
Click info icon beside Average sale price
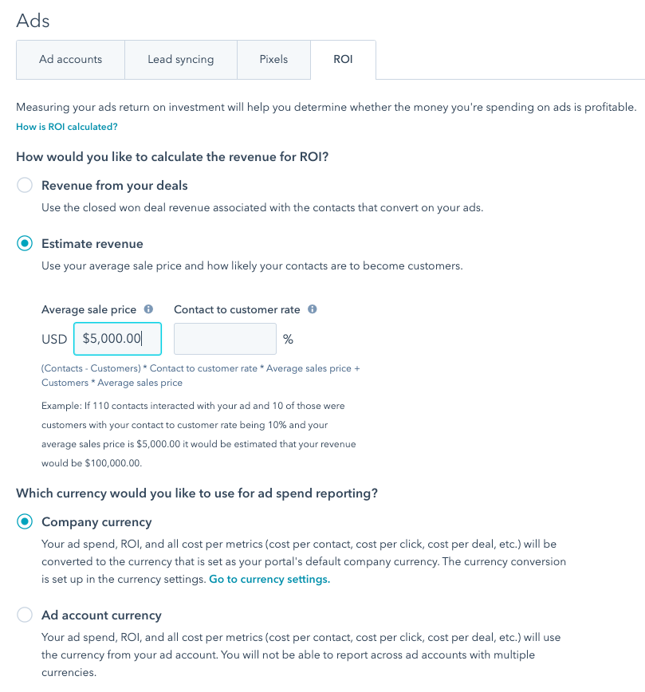(x=148, y=309)
